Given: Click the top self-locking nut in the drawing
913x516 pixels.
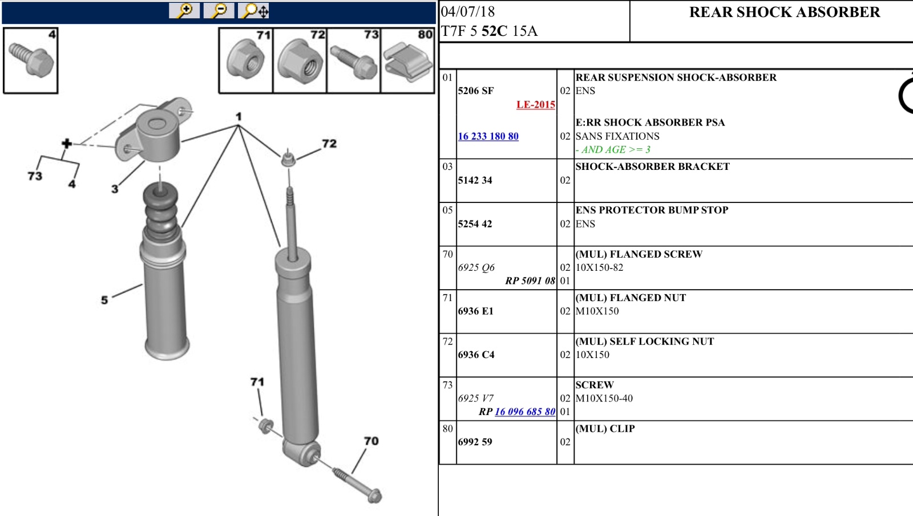Looking at the screenshot, I should point(288,158).
